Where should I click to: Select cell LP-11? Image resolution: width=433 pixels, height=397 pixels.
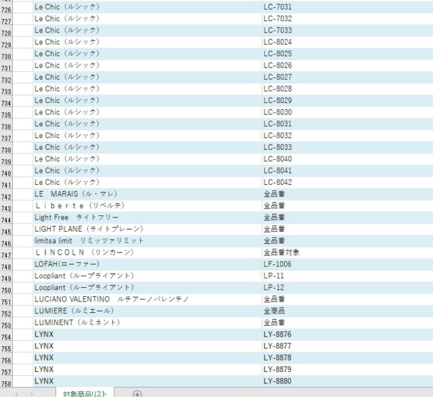pyautogui.click(x=347, y=276)
